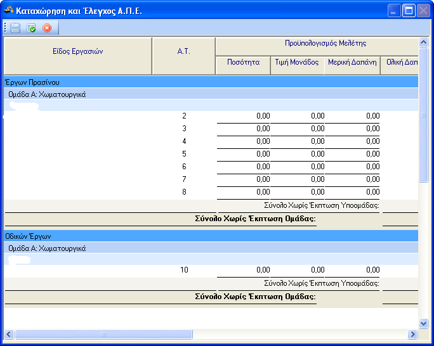The width and height of the screenshot is (434, 346).
Task: Click the vertical scrollbar thumb
Action: [423, 115]
